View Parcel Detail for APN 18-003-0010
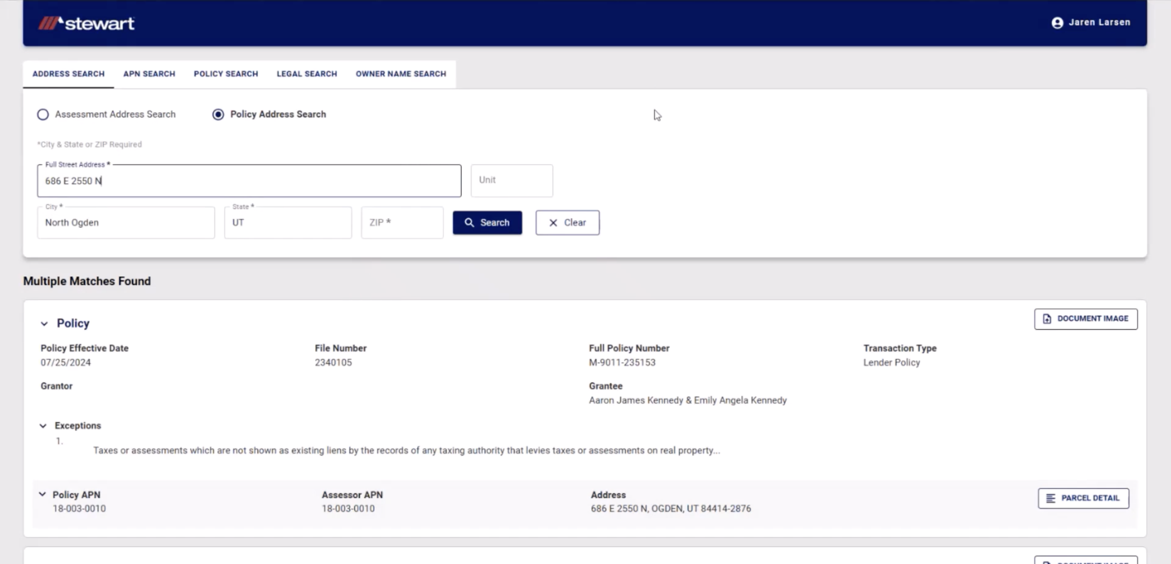 click(x=1083, y=497)
